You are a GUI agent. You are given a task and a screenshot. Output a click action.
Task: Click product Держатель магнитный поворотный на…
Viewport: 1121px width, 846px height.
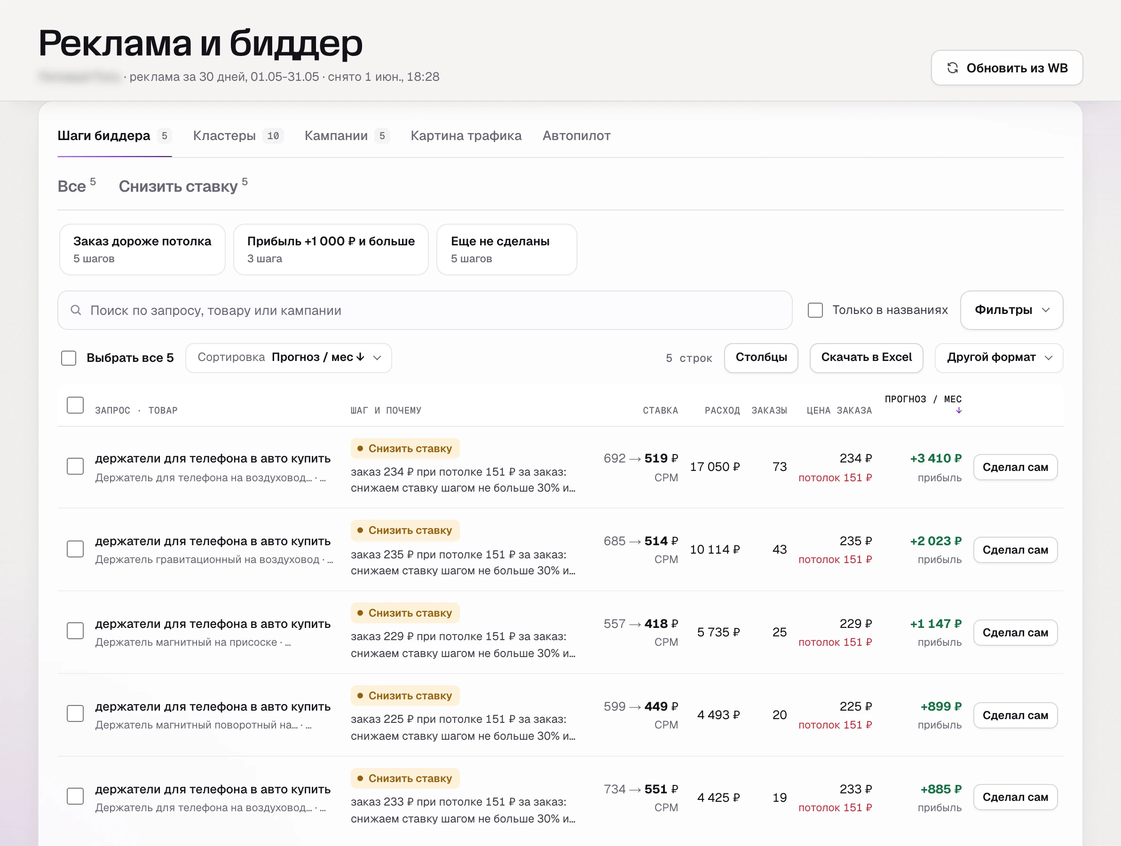(x=197, y=725)
